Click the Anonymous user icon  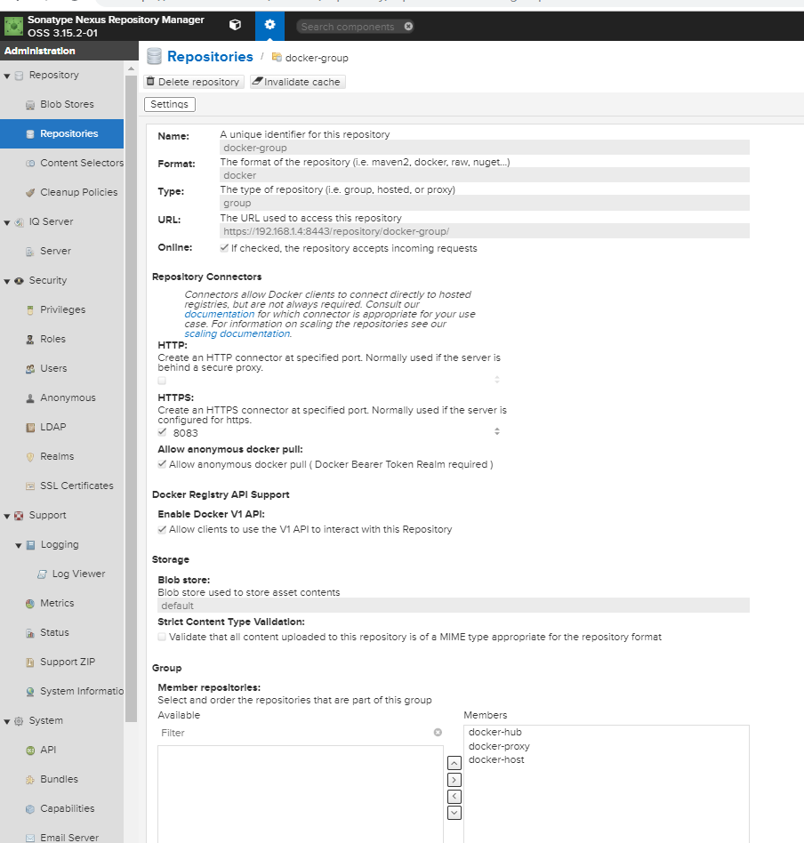coord(30,397)
